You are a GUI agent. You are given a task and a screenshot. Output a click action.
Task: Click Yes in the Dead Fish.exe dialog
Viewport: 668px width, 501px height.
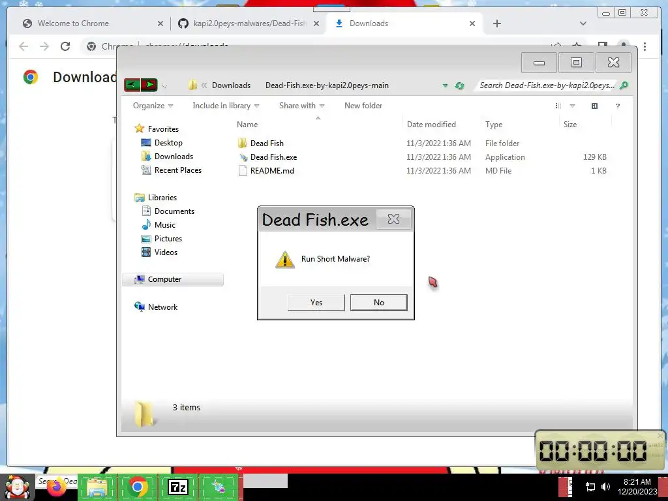316,302
